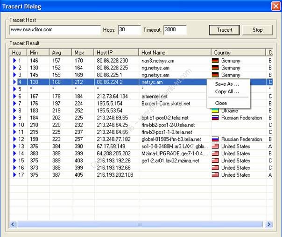
Task: Click the blue arrow icon for hop 14
Action: [15, 153]
